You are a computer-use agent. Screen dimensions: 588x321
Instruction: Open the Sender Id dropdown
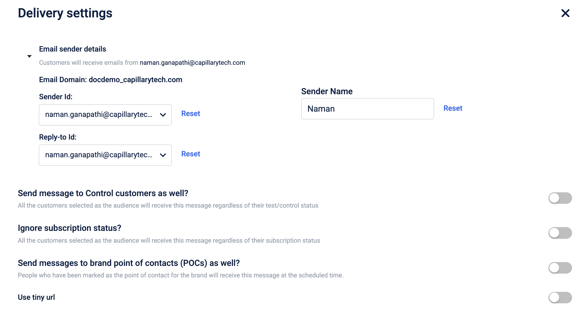tap(105, 115)
